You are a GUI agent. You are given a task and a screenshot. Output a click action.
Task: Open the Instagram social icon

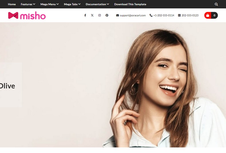tap(100, 15)
